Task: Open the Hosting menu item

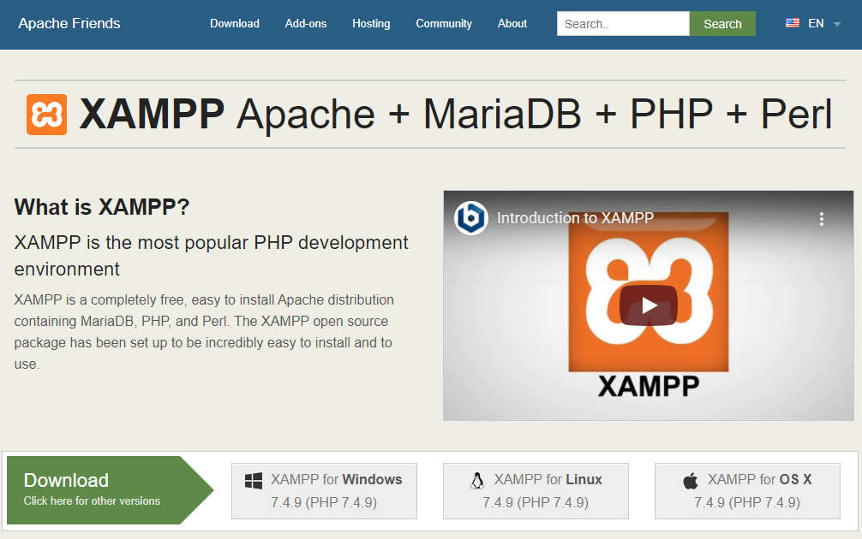Action: tap(371, 24)
